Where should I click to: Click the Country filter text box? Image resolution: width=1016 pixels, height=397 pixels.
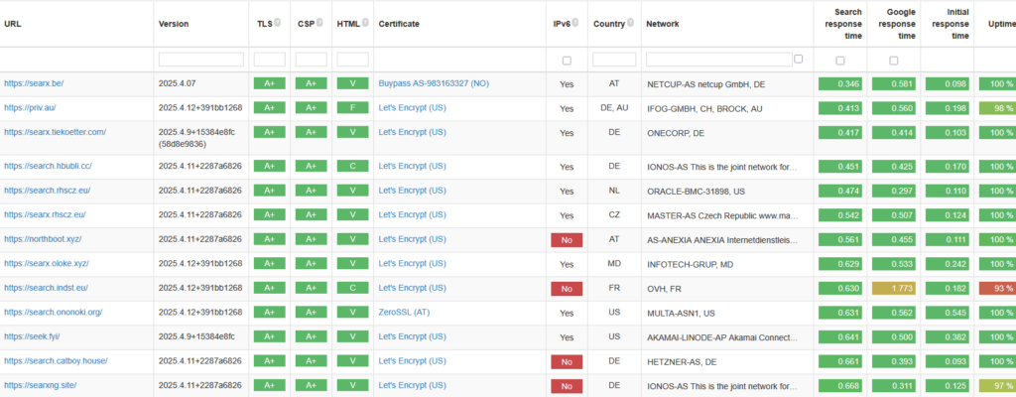tap(614, 60)
